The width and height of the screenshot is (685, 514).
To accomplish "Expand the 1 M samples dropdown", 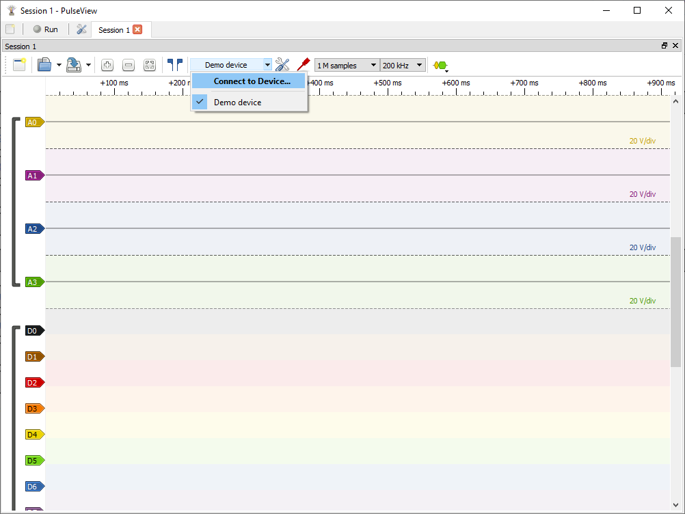I will click(347, 66).
